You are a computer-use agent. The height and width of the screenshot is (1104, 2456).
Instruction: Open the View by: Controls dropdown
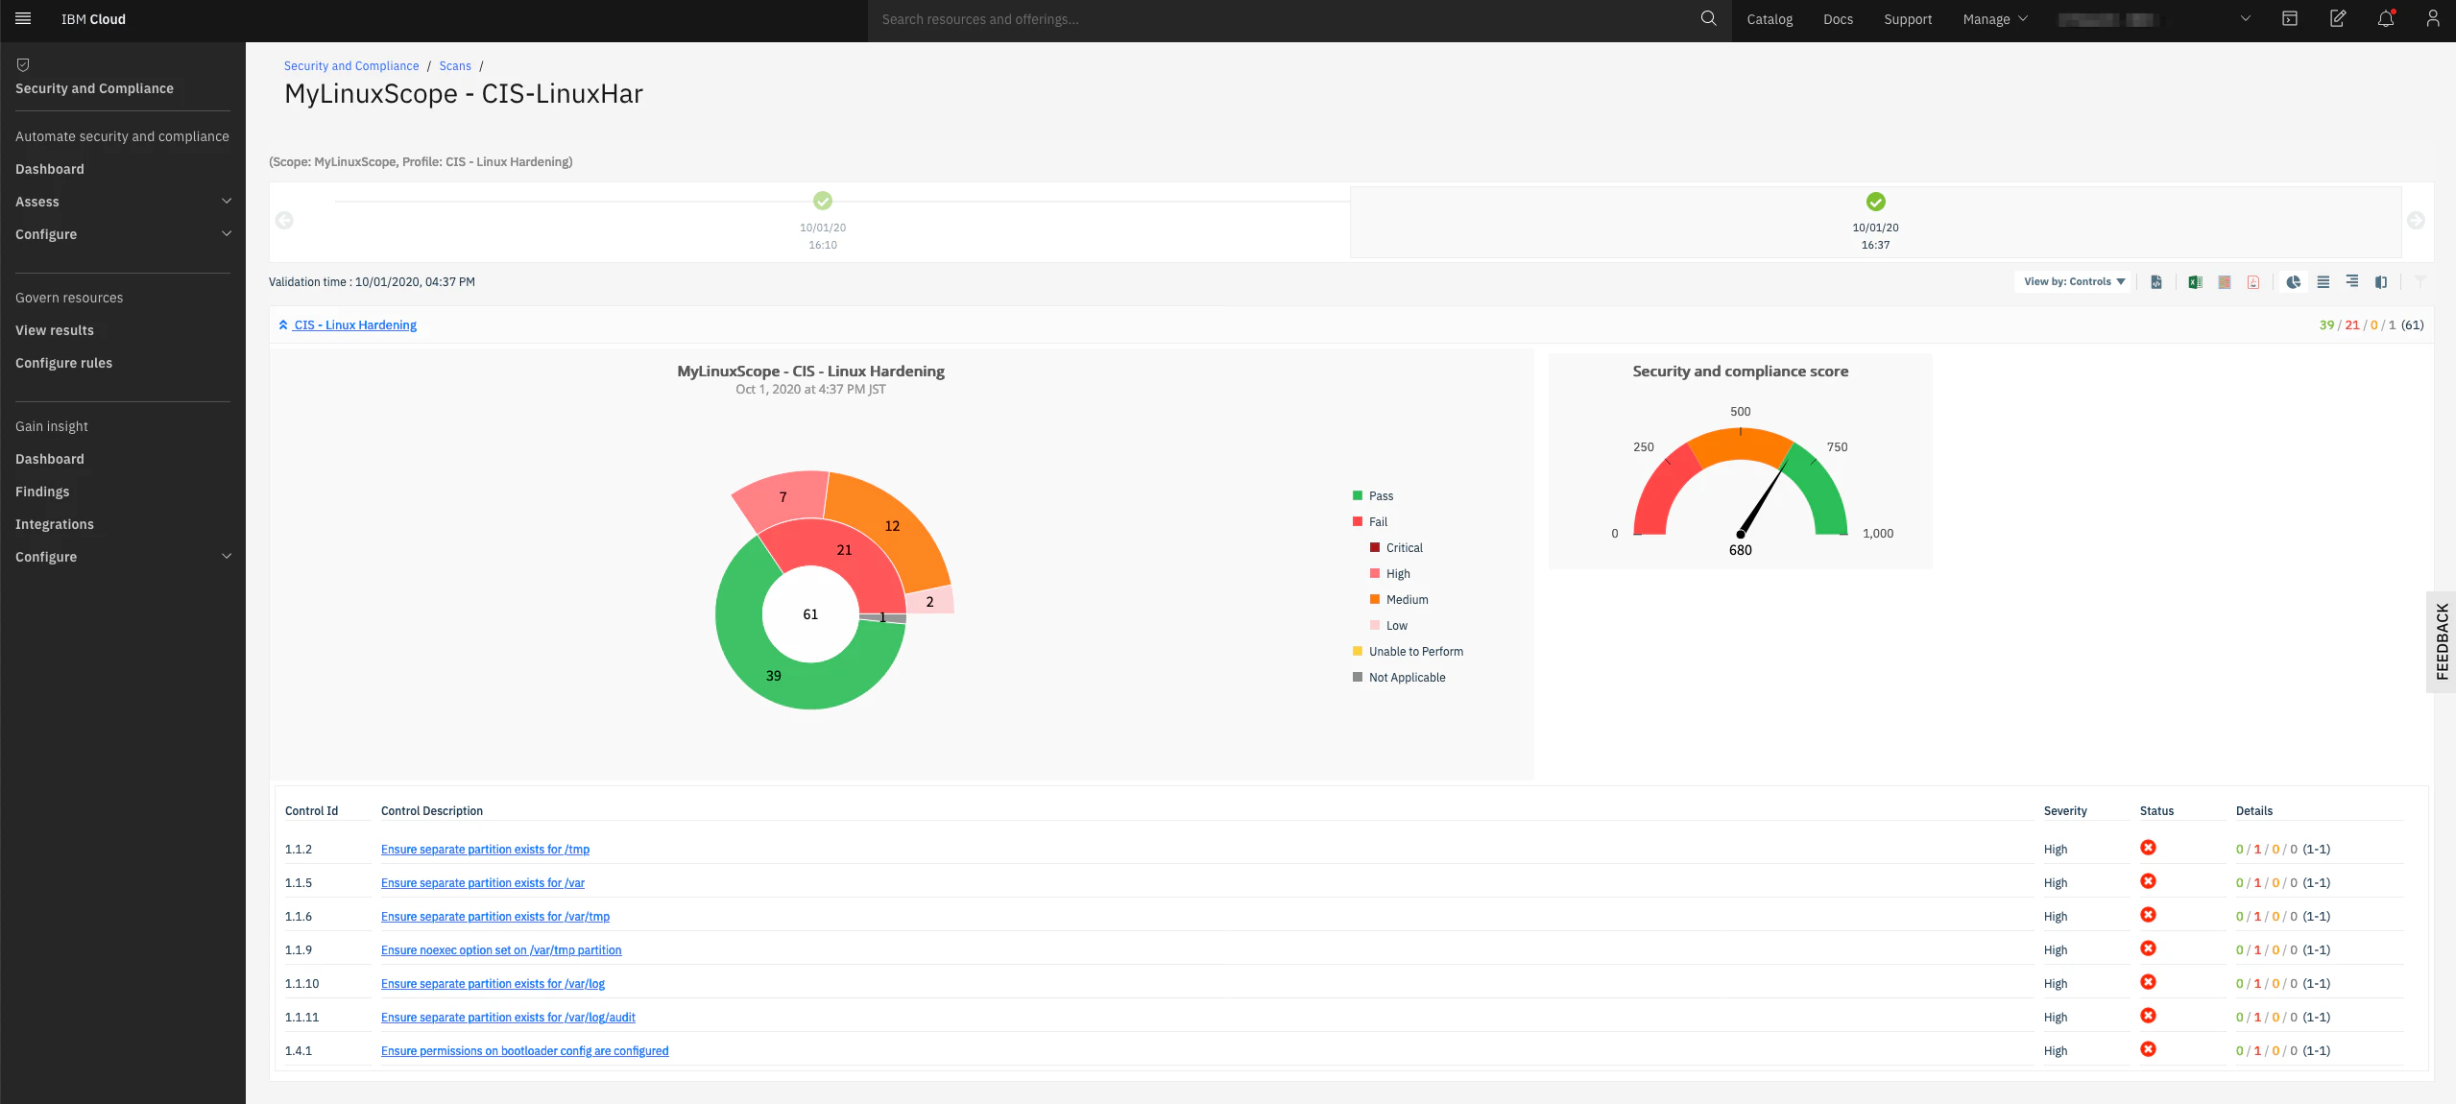[x=2074, y=282]
